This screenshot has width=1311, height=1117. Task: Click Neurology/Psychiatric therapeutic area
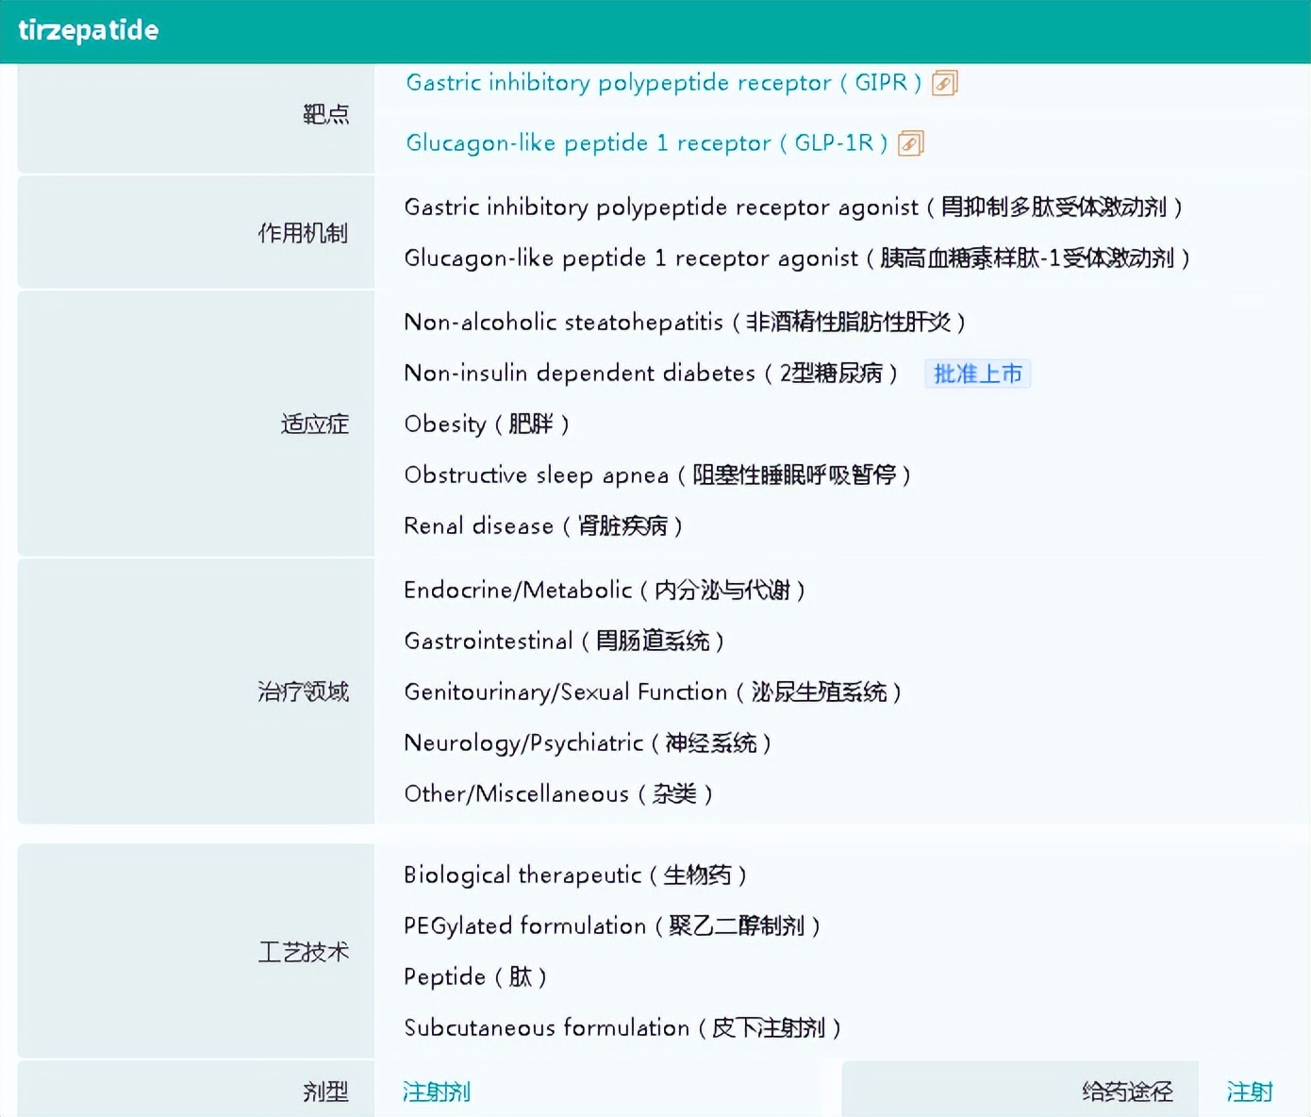coord(587,742)
